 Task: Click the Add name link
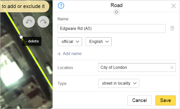[72, 54]
